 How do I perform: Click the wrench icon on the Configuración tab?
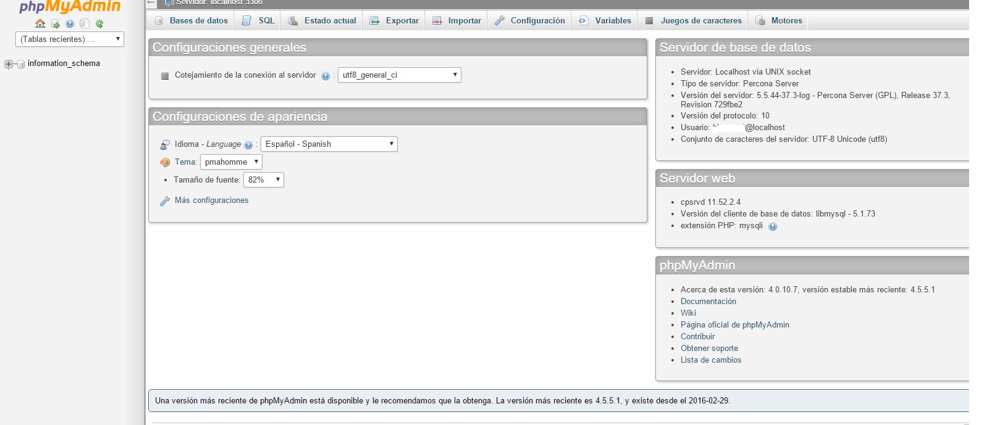point(500,20)
